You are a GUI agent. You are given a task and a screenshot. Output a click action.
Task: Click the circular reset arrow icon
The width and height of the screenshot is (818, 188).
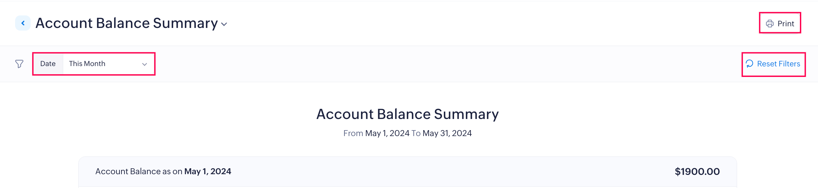750,64
